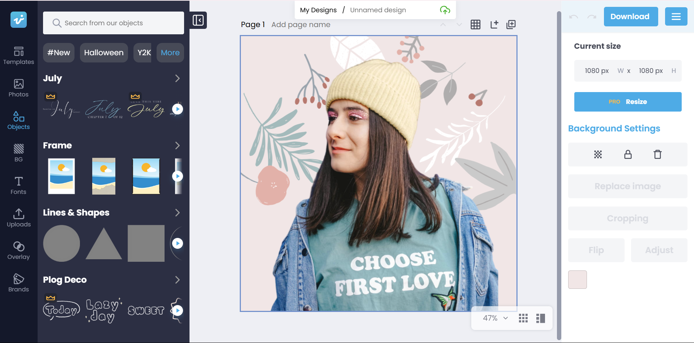Switch to the Halloween objects tab
The image size is (694, 343).
coord(103,52)
